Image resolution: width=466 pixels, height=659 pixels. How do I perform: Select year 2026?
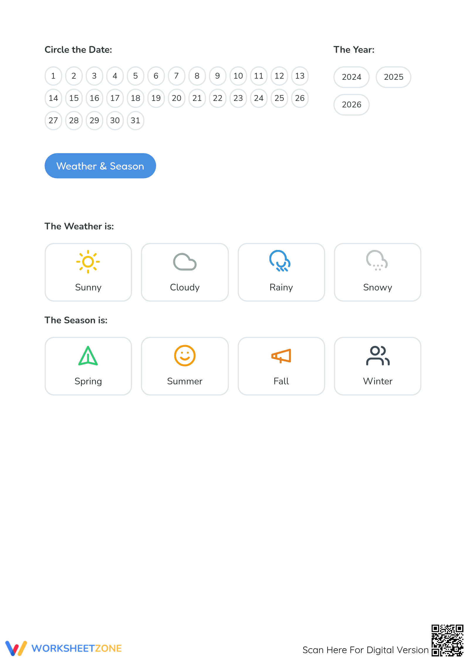351,105
